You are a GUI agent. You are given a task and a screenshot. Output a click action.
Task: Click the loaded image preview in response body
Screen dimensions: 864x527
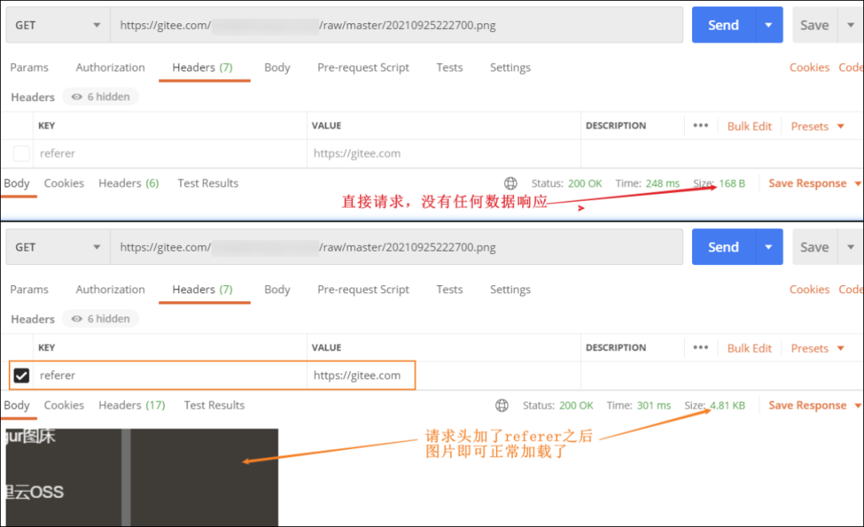(142, 477)
